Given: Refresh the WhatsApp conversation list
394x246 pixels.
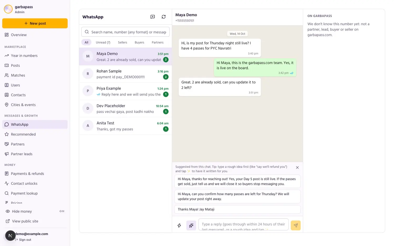Looking at the screenshot, I should click(x=164, y=17).
